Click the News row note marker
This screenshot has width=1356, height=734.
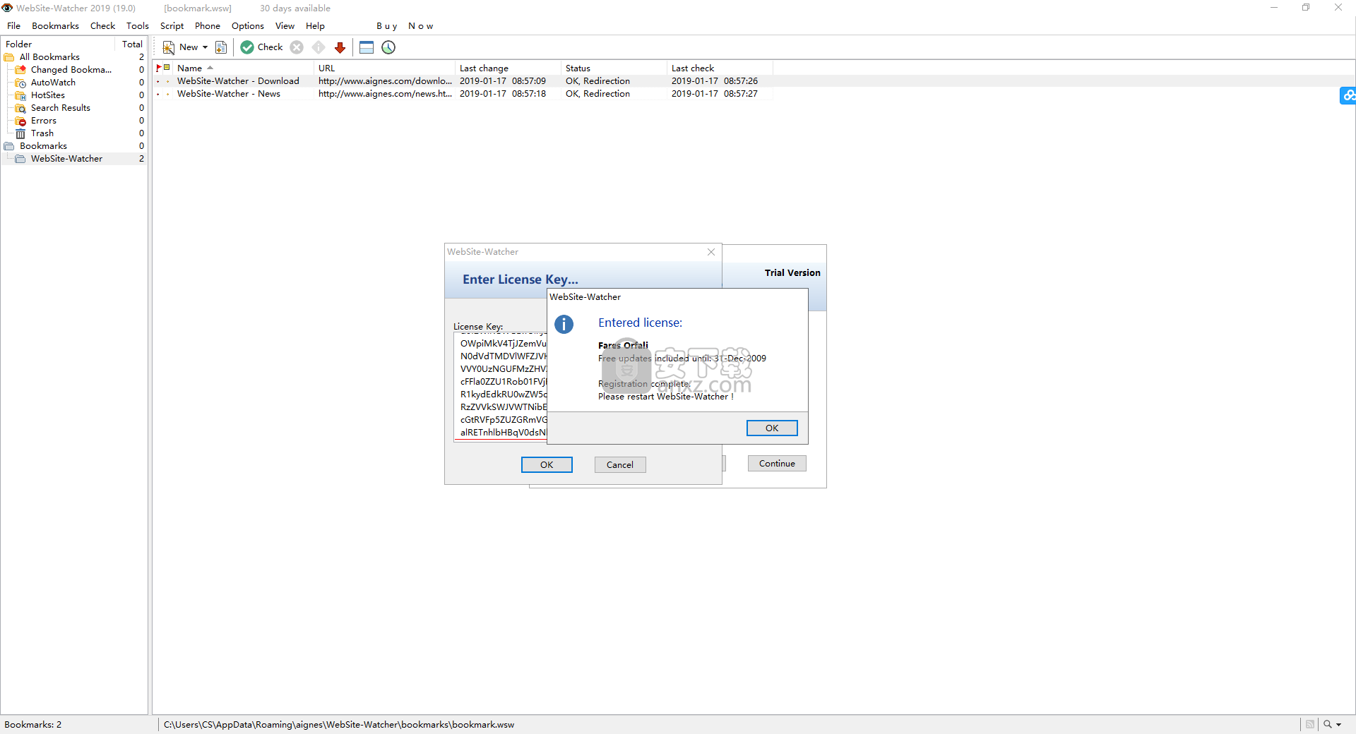(x=167, y=94)
